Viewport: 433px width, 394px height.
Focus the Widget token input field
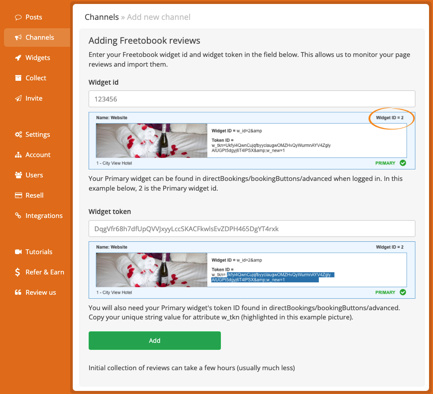point(252,229)
